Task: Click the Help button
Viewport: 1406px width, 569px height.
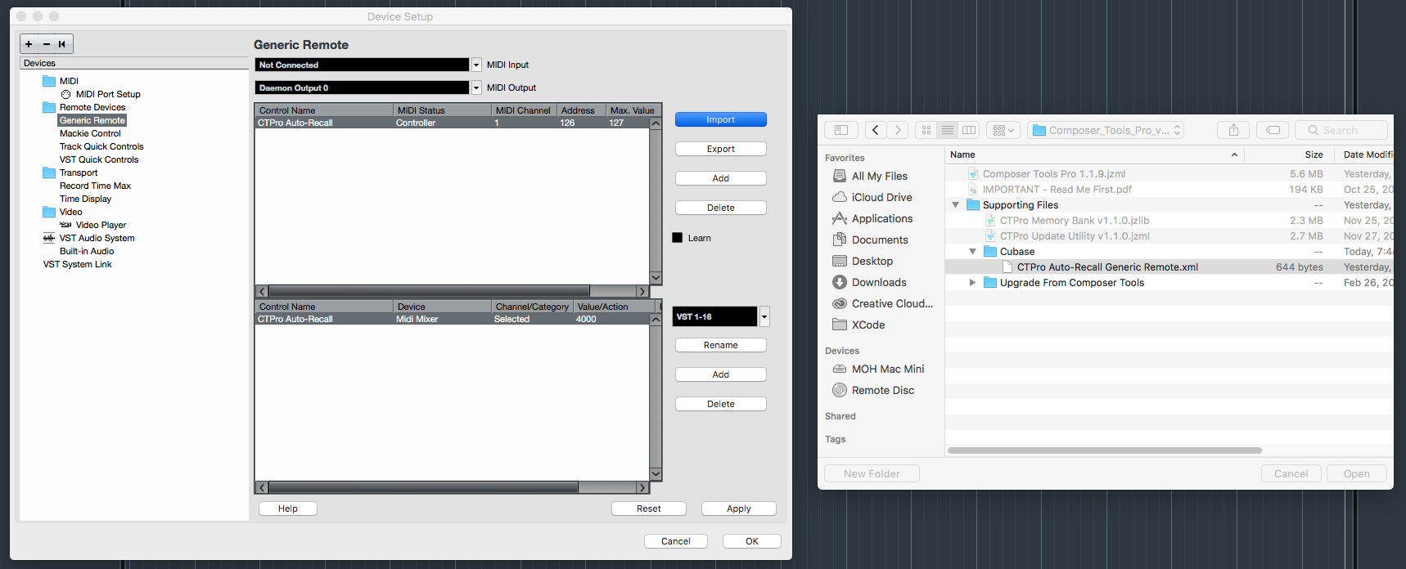Action: click(x=288, y=509)
